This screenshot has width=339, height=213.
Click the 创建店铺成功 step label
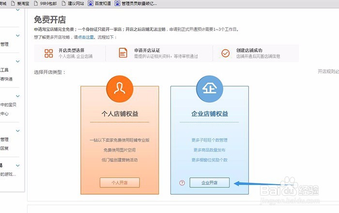(x=249, y=50)
